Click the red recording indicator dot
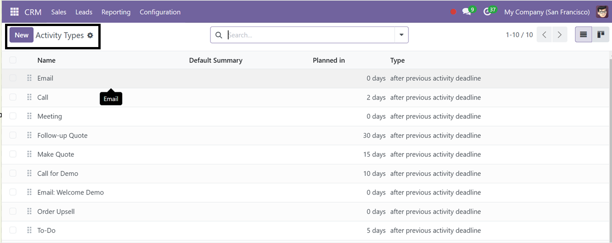 pyautogui.click(x=453, y=12)
